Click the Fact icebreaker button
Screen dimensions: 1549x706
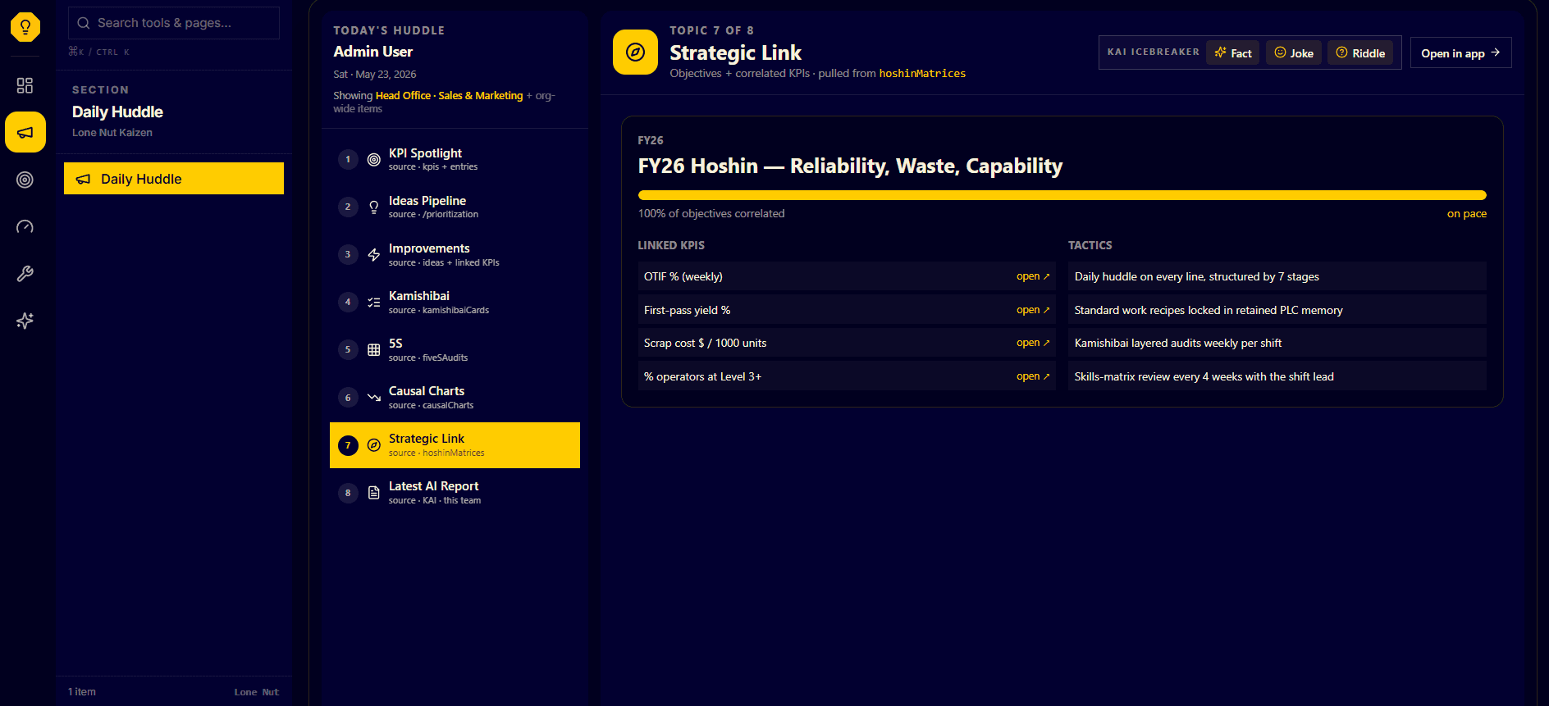point(1232,52)
